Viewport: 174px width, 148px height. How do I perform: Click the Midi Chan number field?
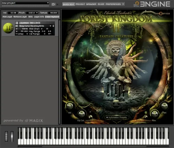(47, 29)
